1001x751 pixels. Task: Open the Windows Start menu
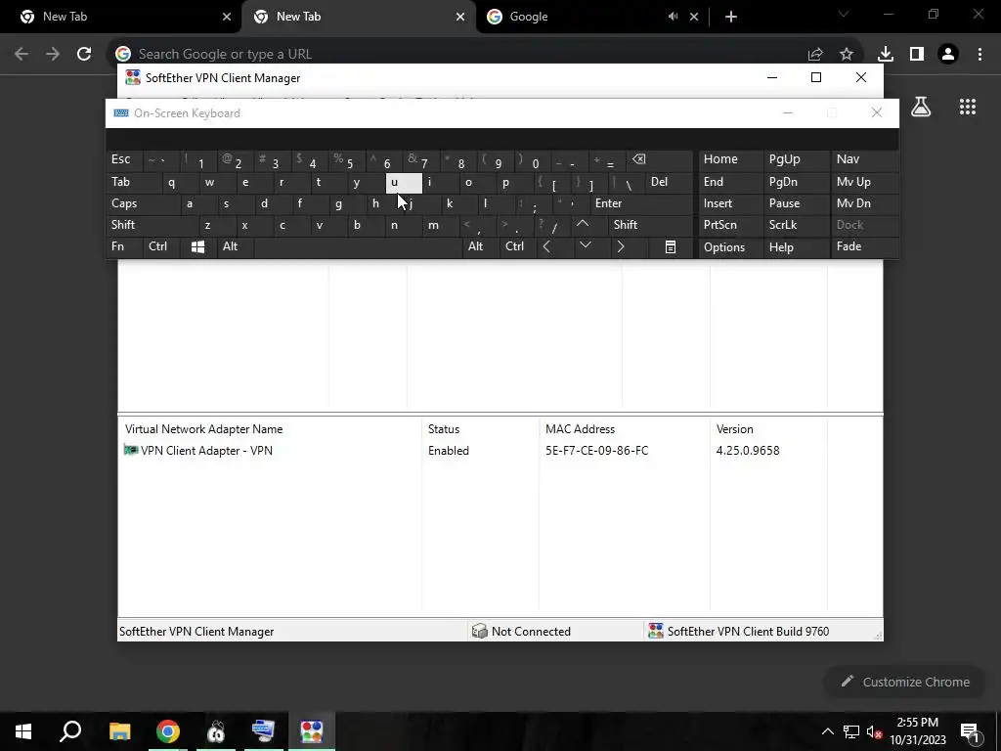pos(23,731)
